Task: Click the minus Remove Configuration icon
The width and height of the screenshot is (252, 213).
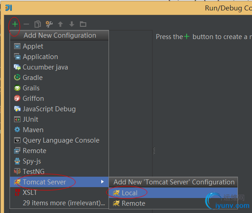Action: (26, 24)
